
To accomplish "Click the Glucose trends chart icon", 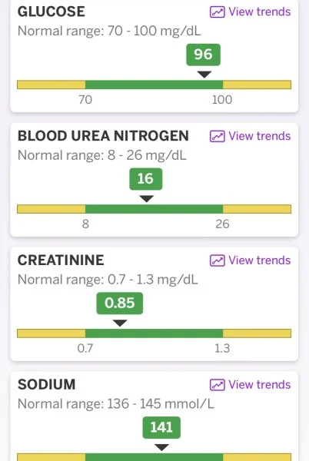I will pyautogui.click(x=218, y=12).
